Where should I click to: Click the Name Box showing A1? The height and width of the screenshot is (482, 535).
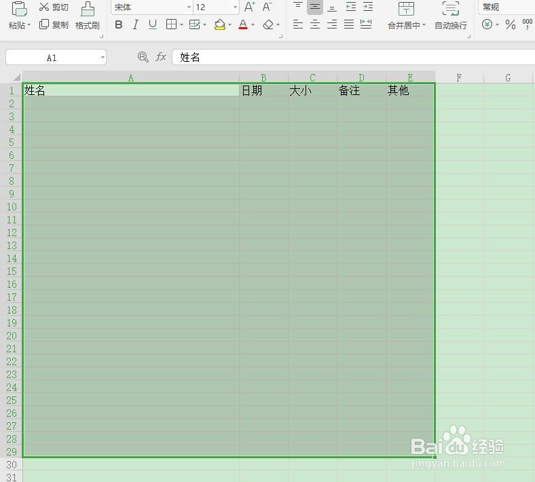(x=52, y=58)
